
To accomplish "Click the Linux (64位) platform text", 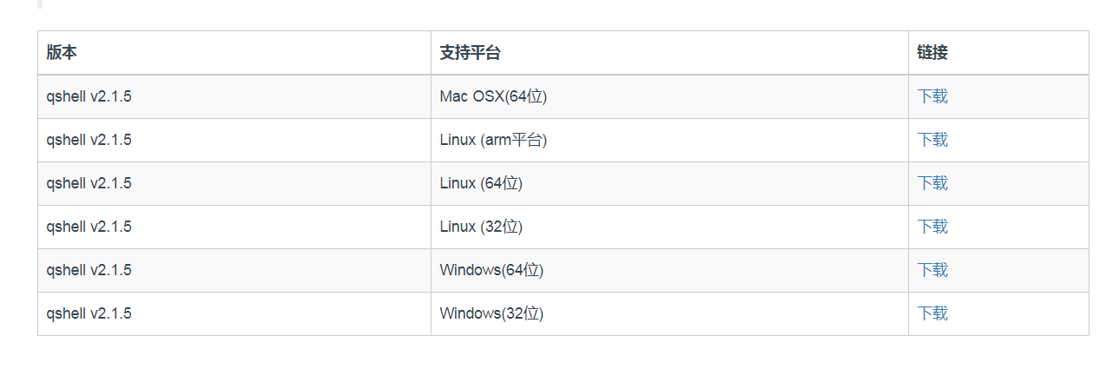I will tap(481, 183).
